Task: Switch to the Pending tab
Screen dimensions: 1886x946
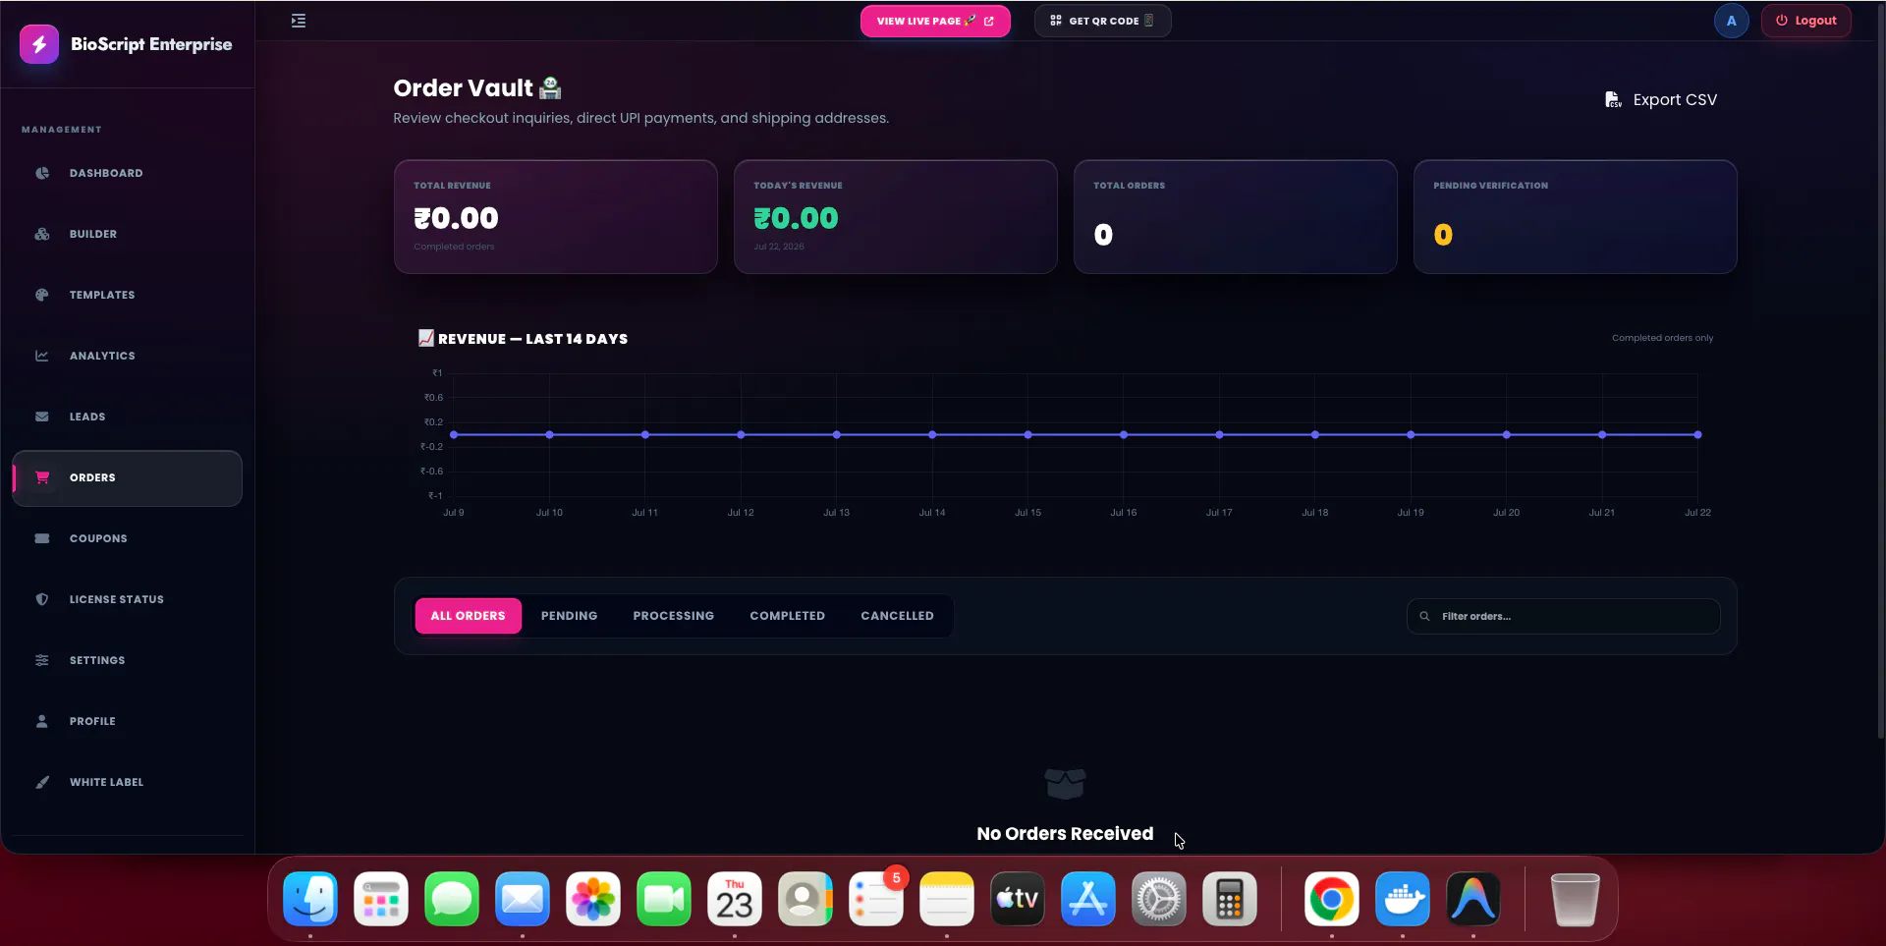Action: click(569, 616)
